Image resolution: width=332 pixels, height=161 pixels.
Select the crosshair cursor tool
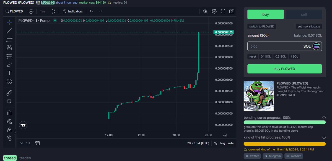point(9,22)
